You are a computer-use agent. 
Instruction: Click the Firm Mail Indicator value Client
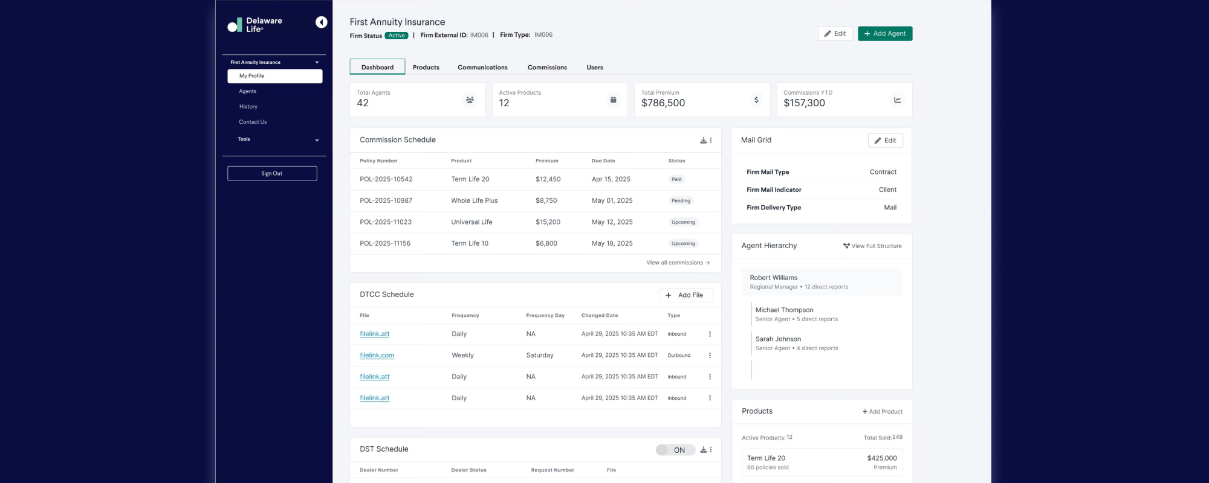[887, 190]
